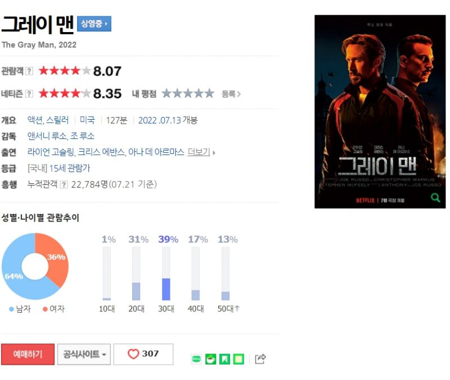The width and height of the screenshot is (450, 380).
Task: Open the 상영중 badge arrow
Action: tap(94, 24)
